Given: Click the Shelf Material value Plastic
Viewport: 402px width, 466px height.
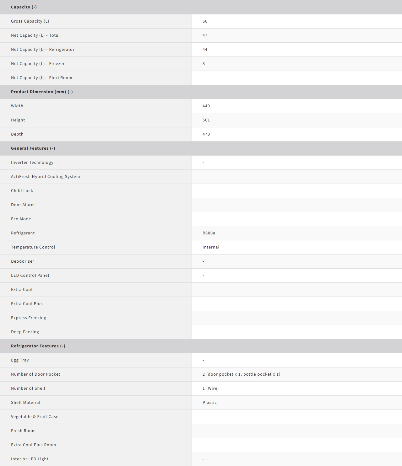Looking at the screenshot, I should tap(209, 403).
